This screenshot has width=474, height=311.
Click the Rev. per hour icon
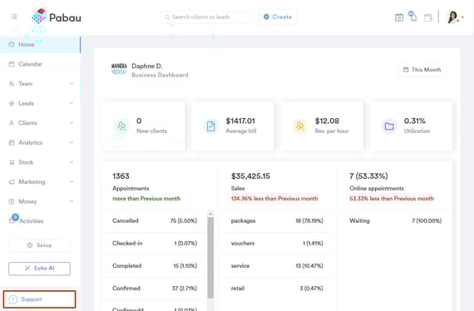pyautogui.click(x=300, y=126)
